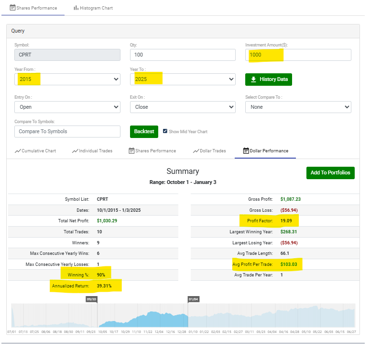
Task: Expand the Exit On dropdown set to Close
Action: [x=183, y=107]
